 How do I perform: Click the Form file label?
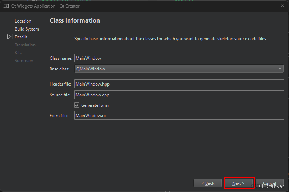click(x=59, y=116)
